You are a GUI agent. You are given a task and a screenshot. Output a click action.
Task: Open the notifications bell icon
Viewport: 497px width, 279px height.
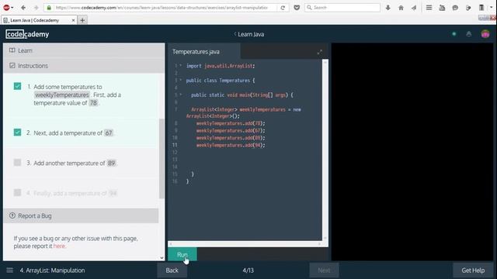click(469, 34)
